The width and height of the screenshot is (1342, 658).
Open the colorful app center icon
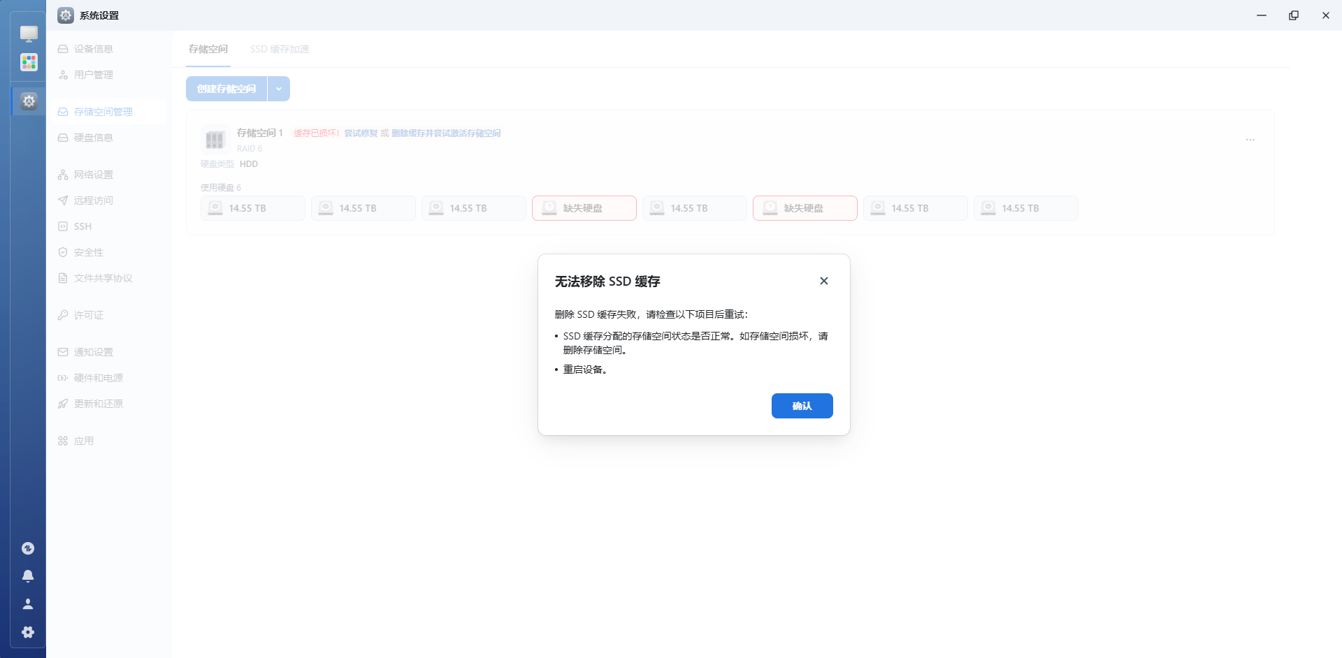point(29,63)
